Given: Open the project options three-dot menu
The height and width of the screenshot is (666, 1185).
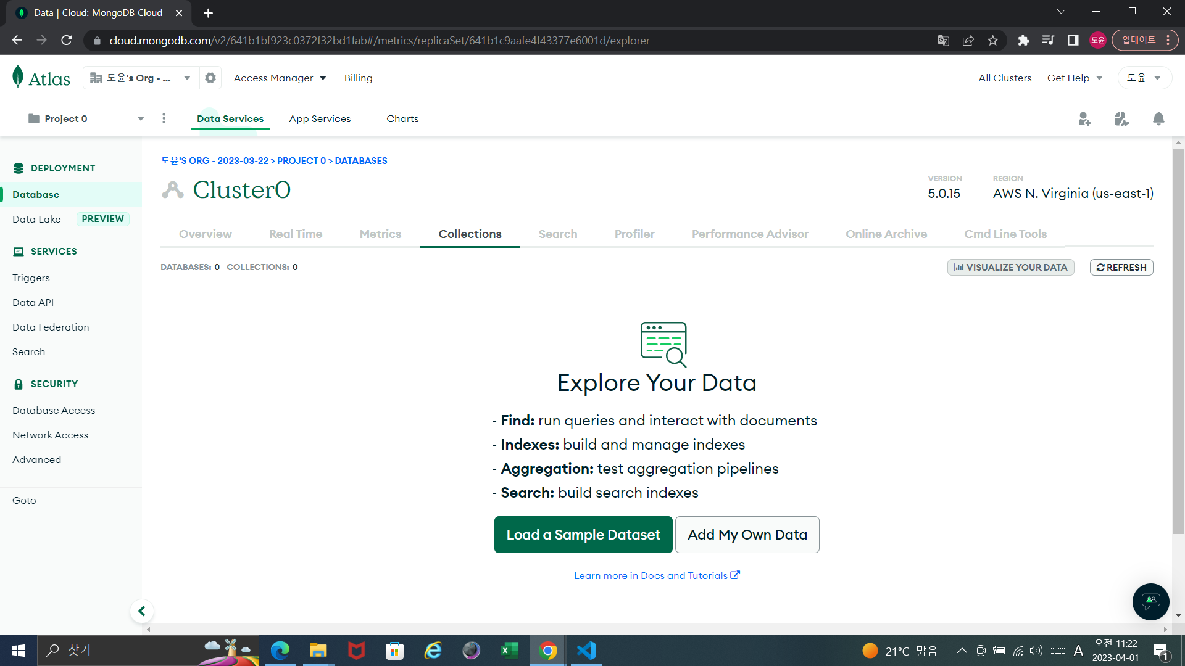Looking at the screenshot, I should coord(164,118).
